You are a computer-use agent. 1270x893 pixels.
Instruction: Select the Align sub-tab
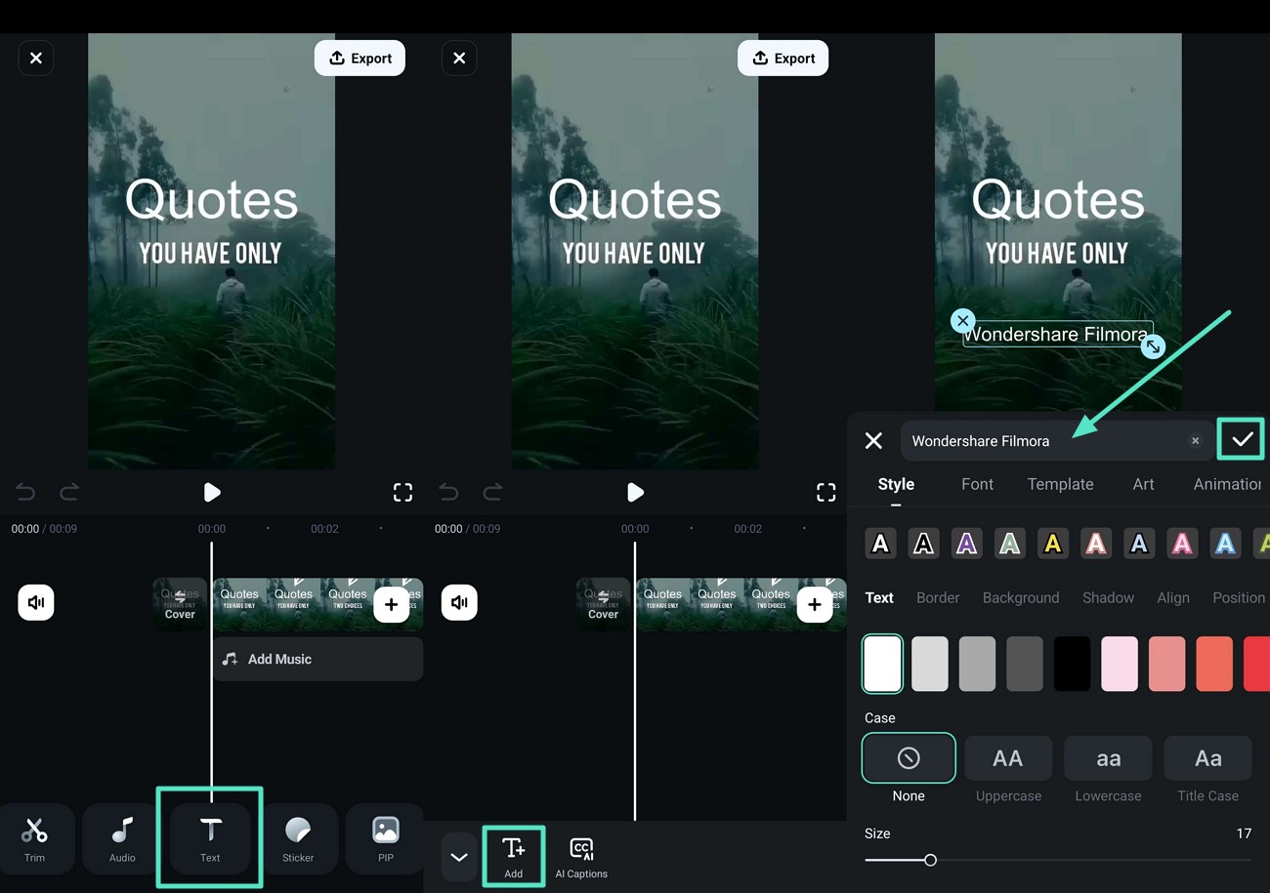(x=1173, y=597)
